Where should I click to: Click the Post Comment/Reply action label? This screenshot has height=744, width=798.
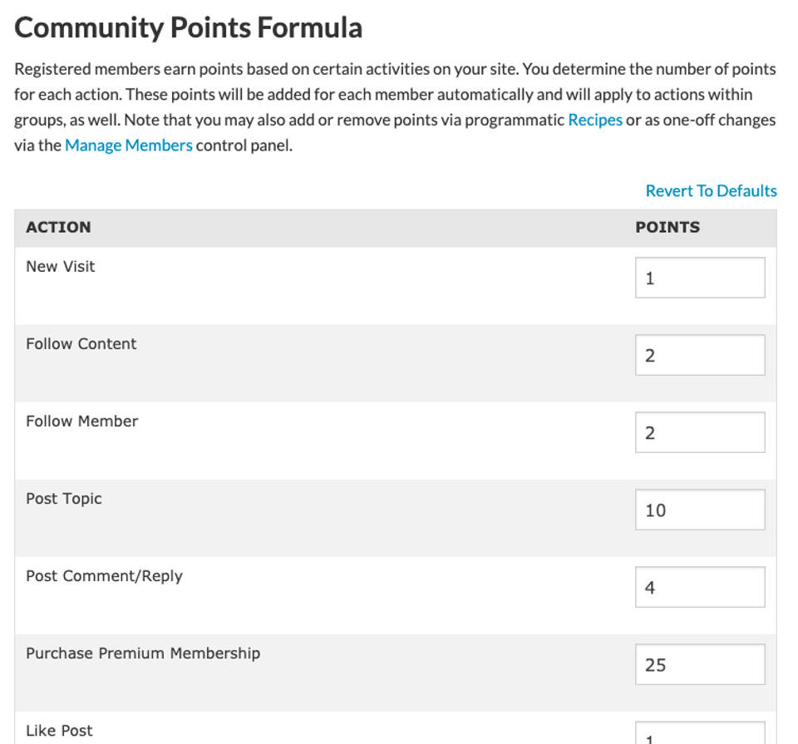click(x=104, y=576)
